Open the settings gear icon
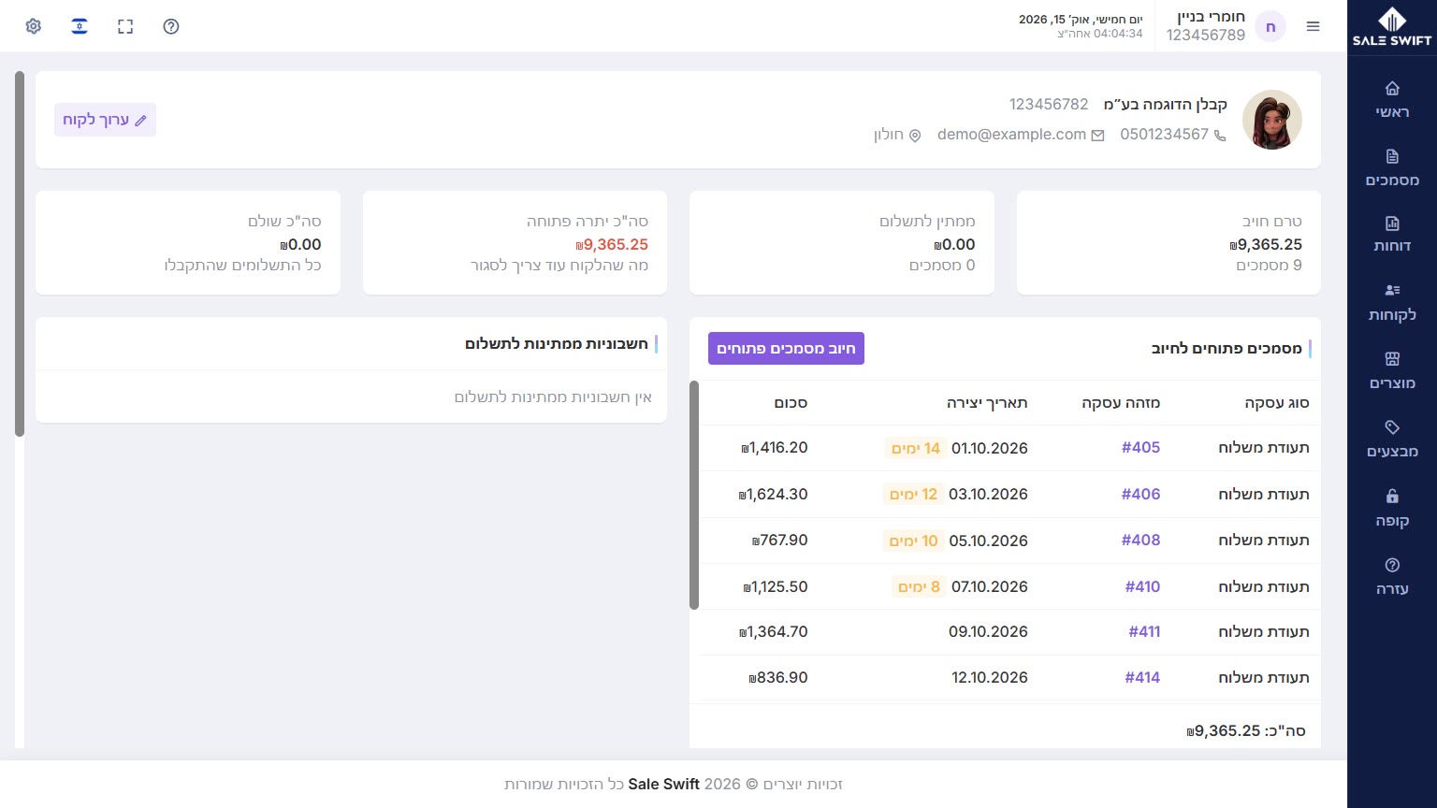The height and width of the screenshot is (808, 1437). coord(34,26)
